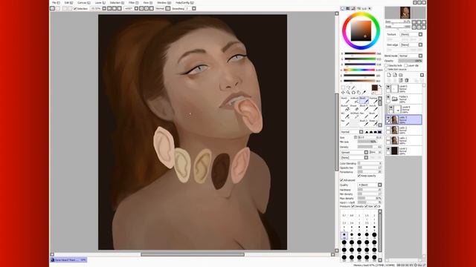This screenshot has height=267, width=476.
Task: Open the Layer menu
Action: (x=100, y=3)
